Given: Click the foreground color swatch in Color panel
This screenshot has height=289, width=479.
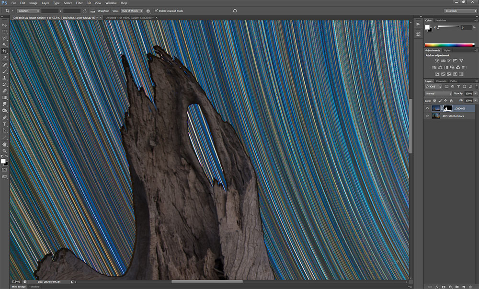Looking at the screenshot, I should [x=427, y=27].
